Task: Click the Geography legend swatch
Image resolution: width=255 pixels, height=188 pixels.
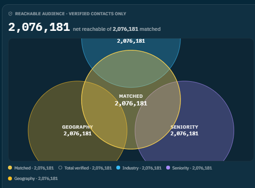Action: (x=10, y=179)
